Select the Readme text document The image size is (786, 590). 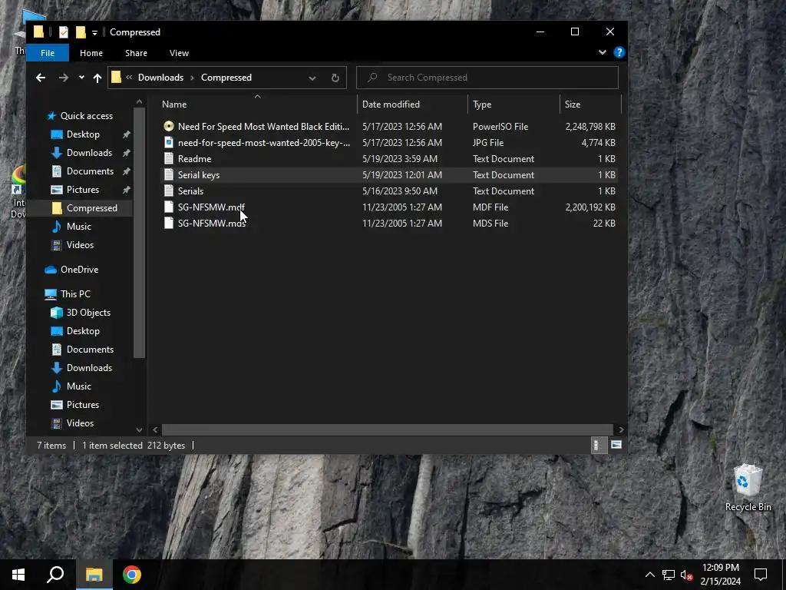389,158
